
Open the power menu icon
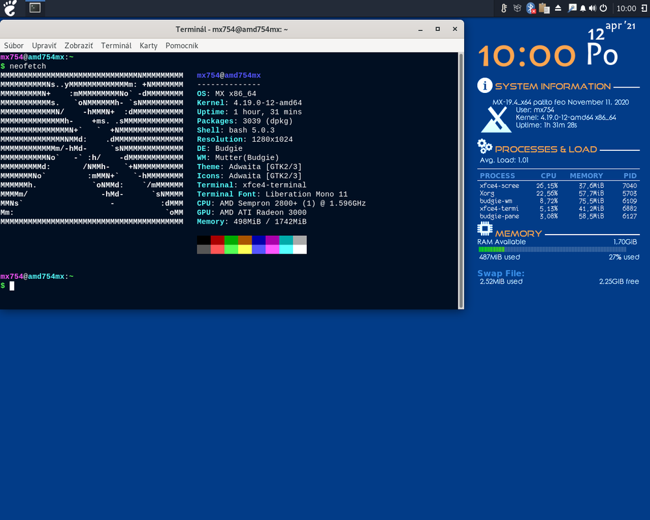tap(604, 8)
